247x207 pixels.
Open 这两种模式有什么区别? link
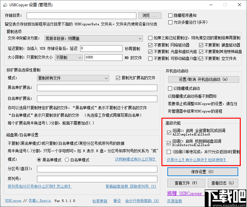(x=135, y=159)
